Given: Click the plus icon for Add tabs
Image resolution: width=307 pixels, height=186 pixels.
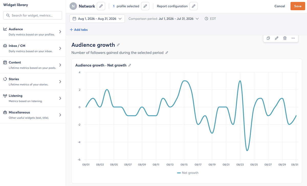Looking at the screenshot, I should pyautogui.click(x=71, y=30).
